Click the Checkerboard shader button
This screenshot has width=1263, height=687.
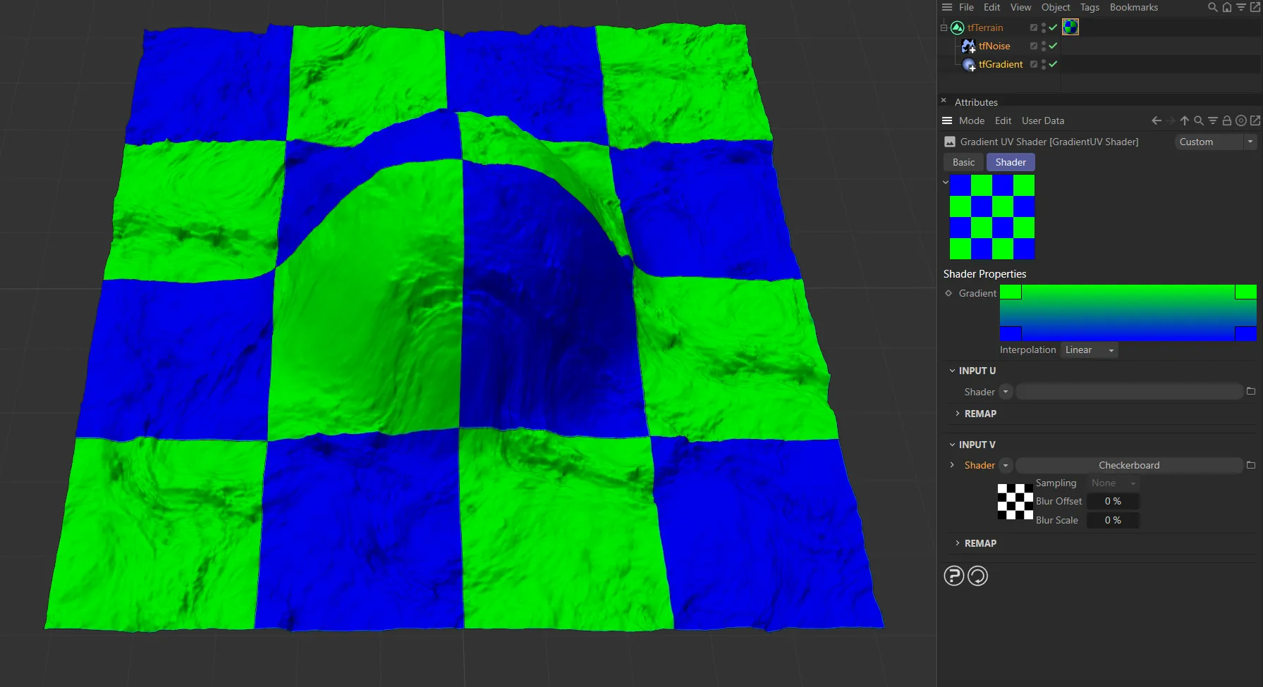pyautogui.click(x=1128, y=465)
